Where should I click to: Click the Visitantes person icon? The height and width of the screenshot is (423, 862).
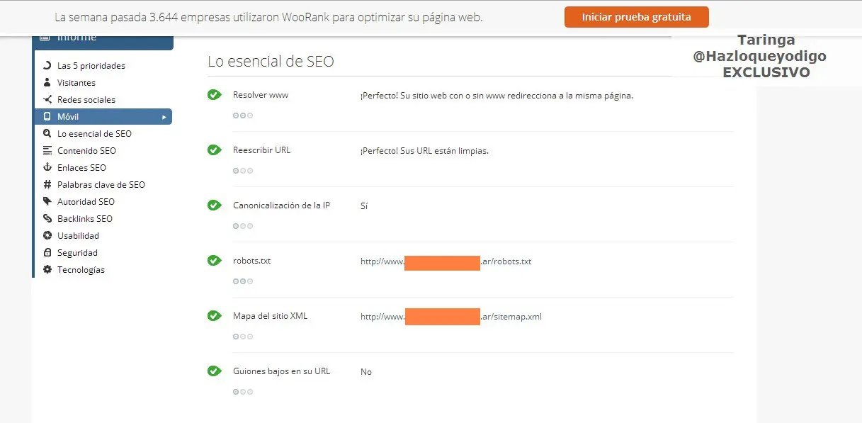pos(47,83)
